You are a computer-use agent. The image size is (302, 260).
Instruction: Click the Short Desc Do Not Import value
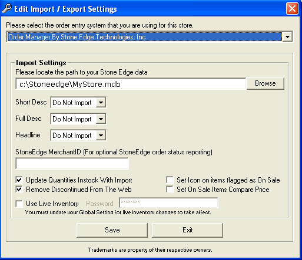tap(72, 103)
